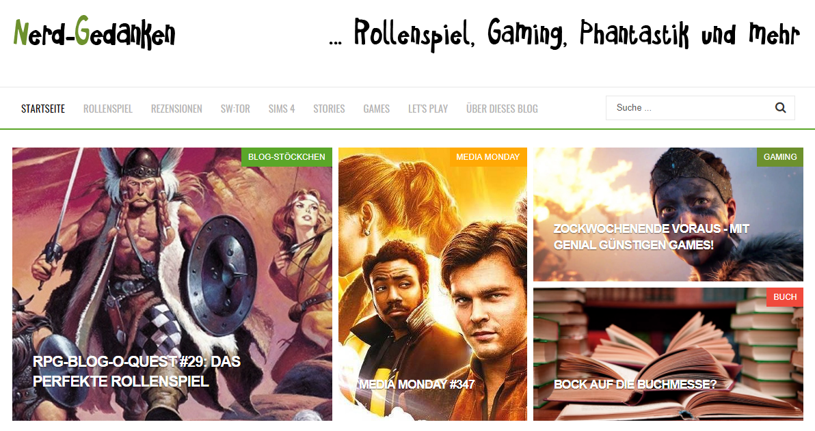Click the green Gaming category tag
Screen dimensions: 815x431
pos(779,157)
